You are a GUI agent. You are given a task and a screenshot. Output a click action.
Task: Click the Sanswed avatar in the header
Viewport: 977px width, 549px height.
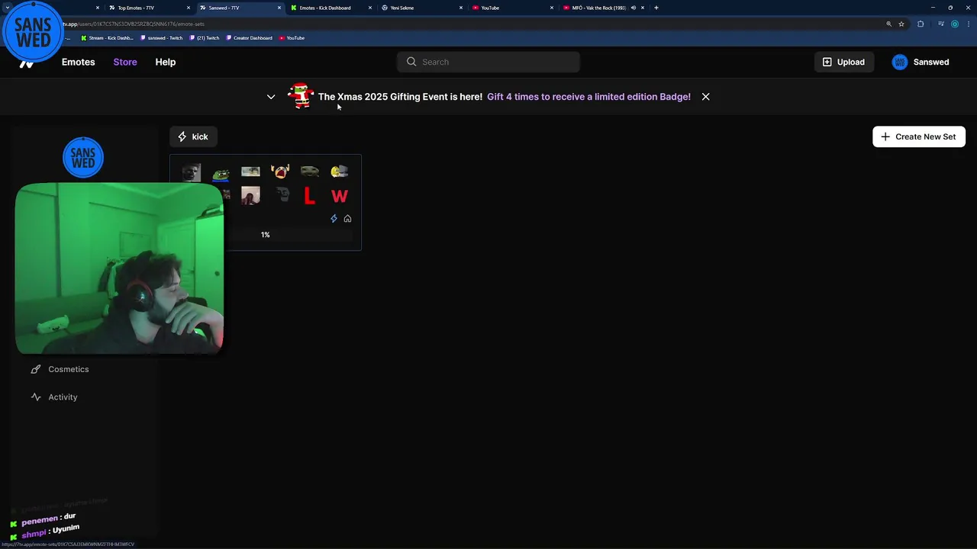[900, 62]
